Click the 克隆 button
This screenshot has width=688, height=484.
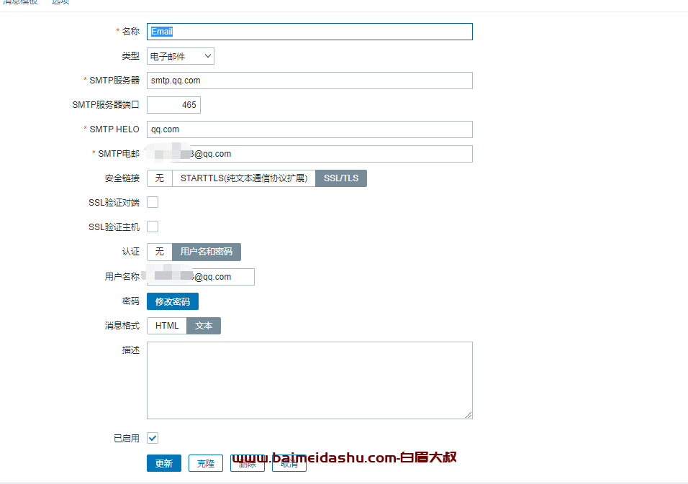(x=205, y=463)
